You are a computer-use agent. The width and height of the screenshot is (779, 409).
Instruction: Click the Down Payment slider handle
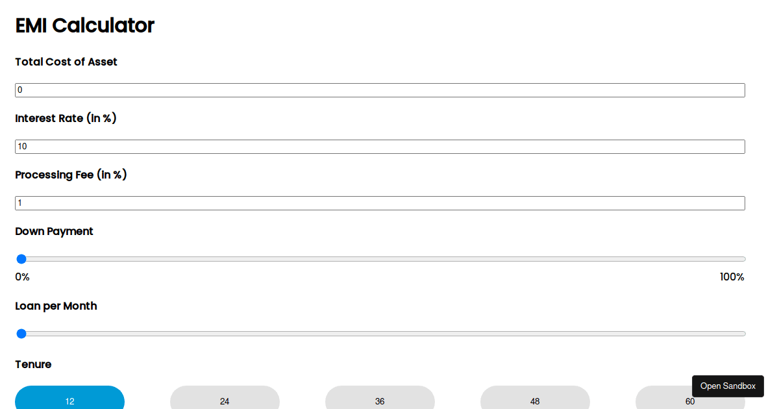pos(21,258)
